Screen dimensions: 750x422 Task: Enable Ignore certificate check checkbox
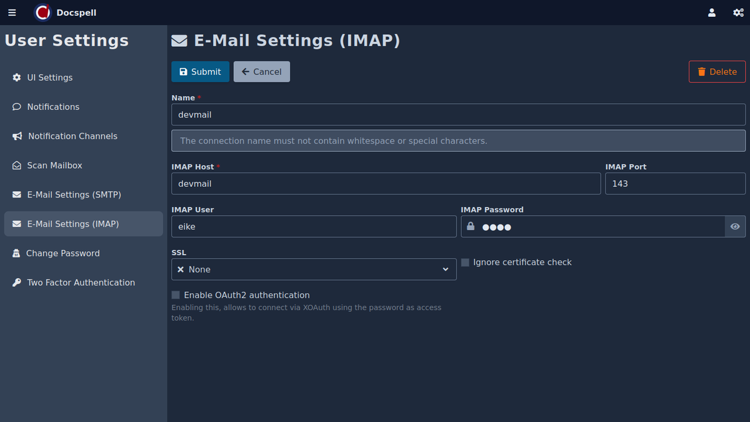465,263
